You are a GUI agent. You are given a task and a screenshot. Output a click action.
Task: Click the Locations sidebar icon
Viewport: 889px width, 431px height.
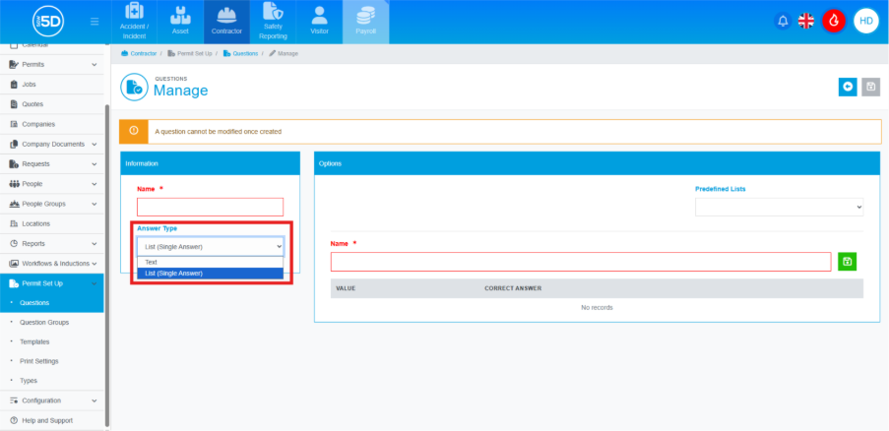point(14,223)
